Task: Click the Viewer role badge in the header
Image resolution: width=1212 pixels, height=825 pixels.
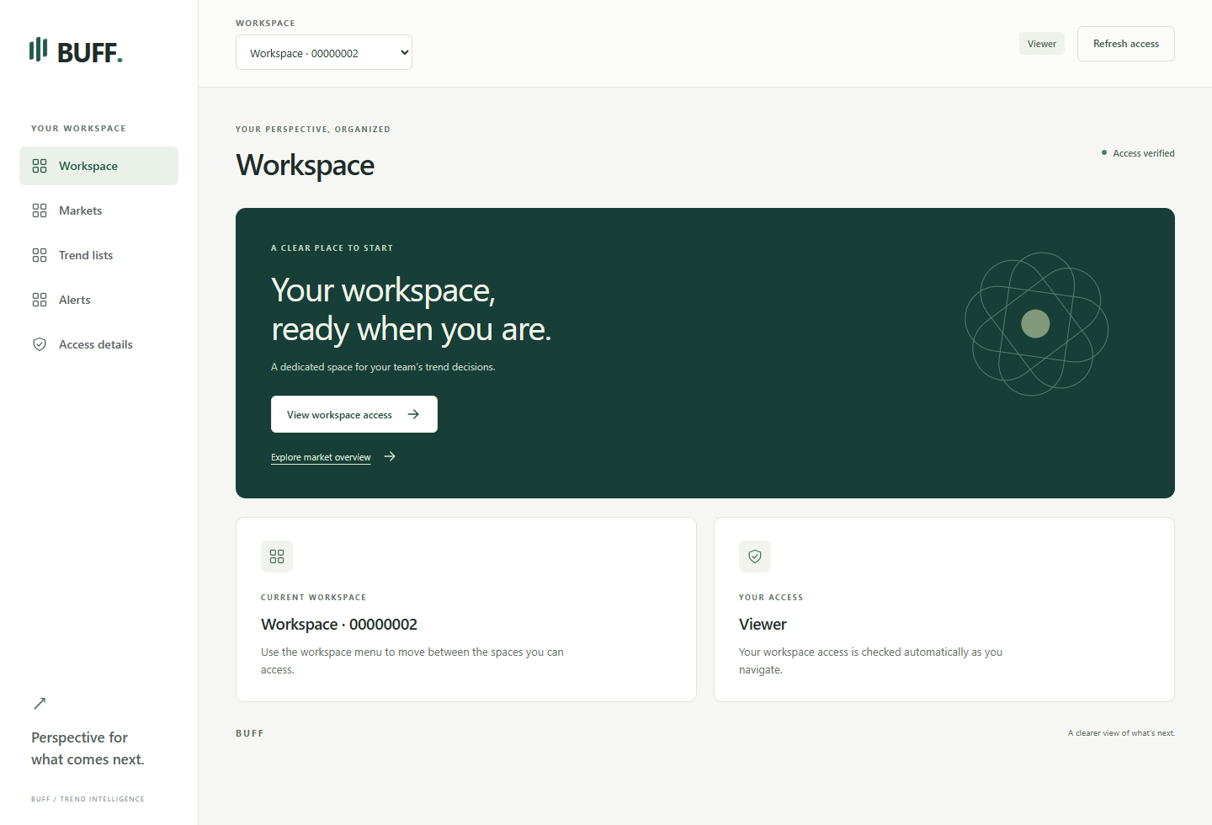Action: pyautogui.click(x=1042, y=44)
